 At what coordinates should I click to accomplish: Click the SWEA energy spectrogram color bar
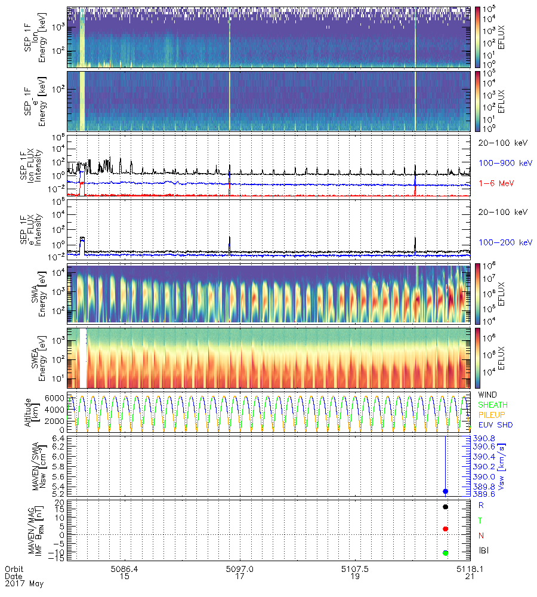tap(477, 358)
